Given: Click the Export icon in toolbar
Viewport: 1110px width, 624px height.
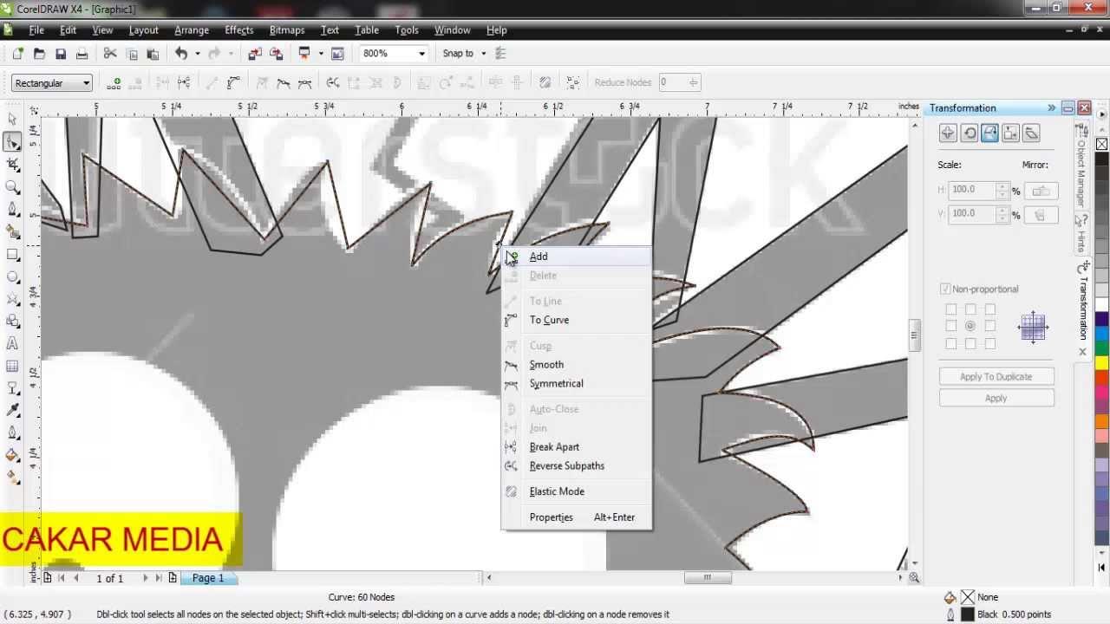Looking at the screenshot, I should [276, 54].
